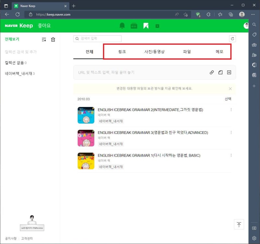This screenshot has width=260, height=244.
Task: Open the 네이버책_내서재 collection
Action: click(x=20, y=74)
